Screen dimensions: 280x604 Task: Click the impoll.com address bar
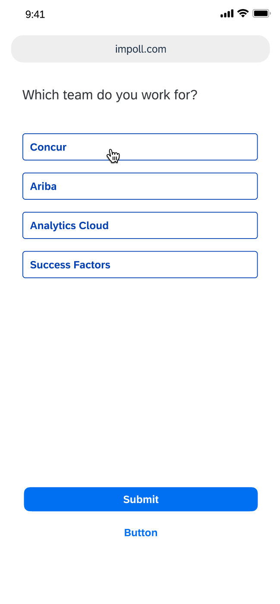[140, 49]
